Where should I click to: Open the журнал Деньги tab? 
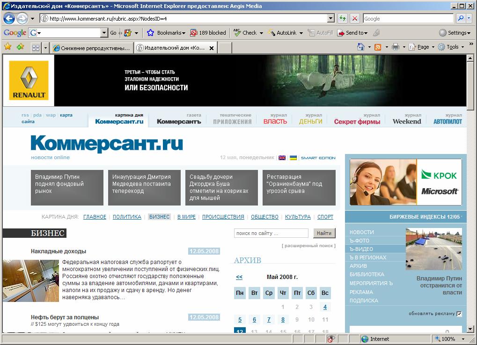310,119
